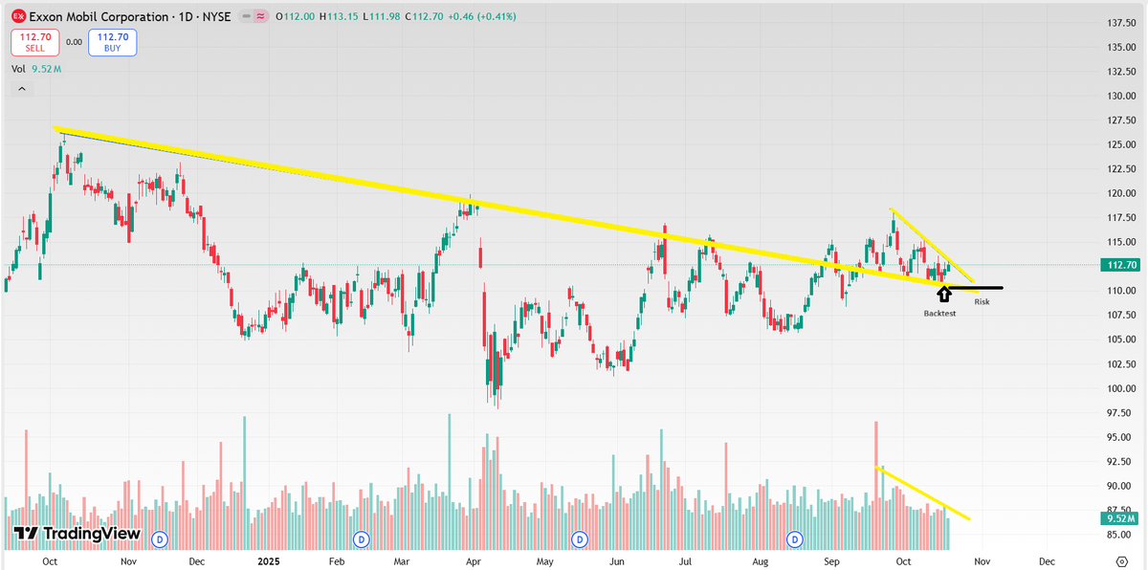Click the 105.00 price axis label
This screenshot has height=570, width=1148.
point(1119,340)
